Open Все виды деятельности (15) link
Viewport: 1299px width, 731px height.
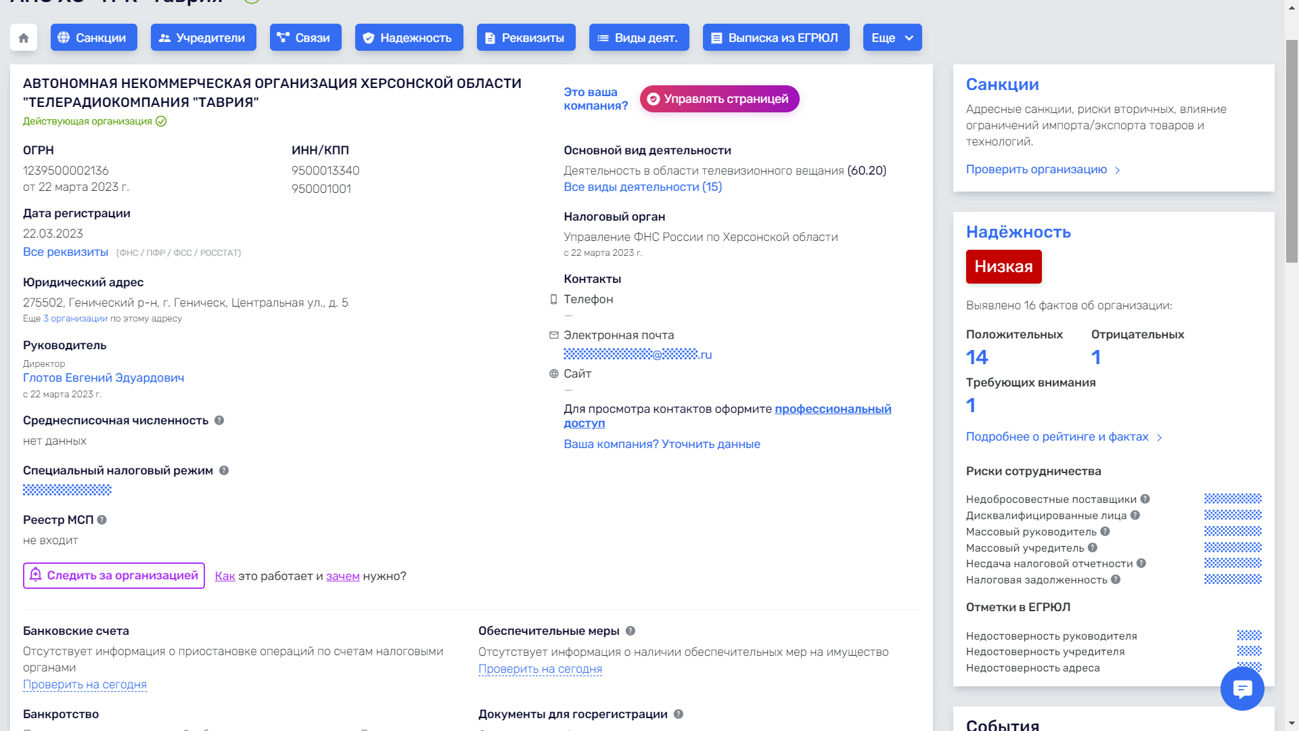pyautogui.click(x=642, y=187)
